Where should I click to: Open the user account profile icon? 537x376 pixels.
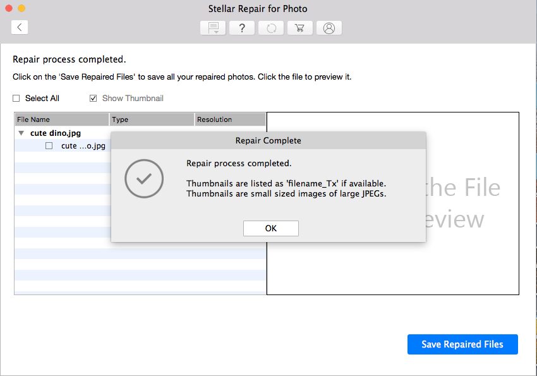point(329,28)
